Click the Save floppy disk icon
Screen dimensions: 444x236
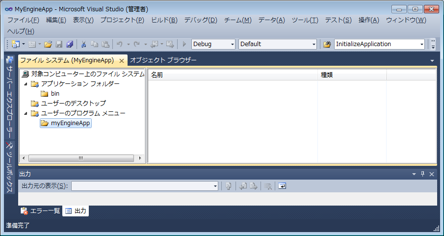tap(59, 44)
